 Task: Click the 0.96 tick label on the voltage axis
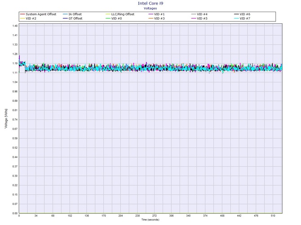(15, 91)
